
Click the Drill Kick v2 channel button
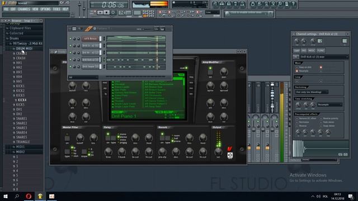point(91,60)
